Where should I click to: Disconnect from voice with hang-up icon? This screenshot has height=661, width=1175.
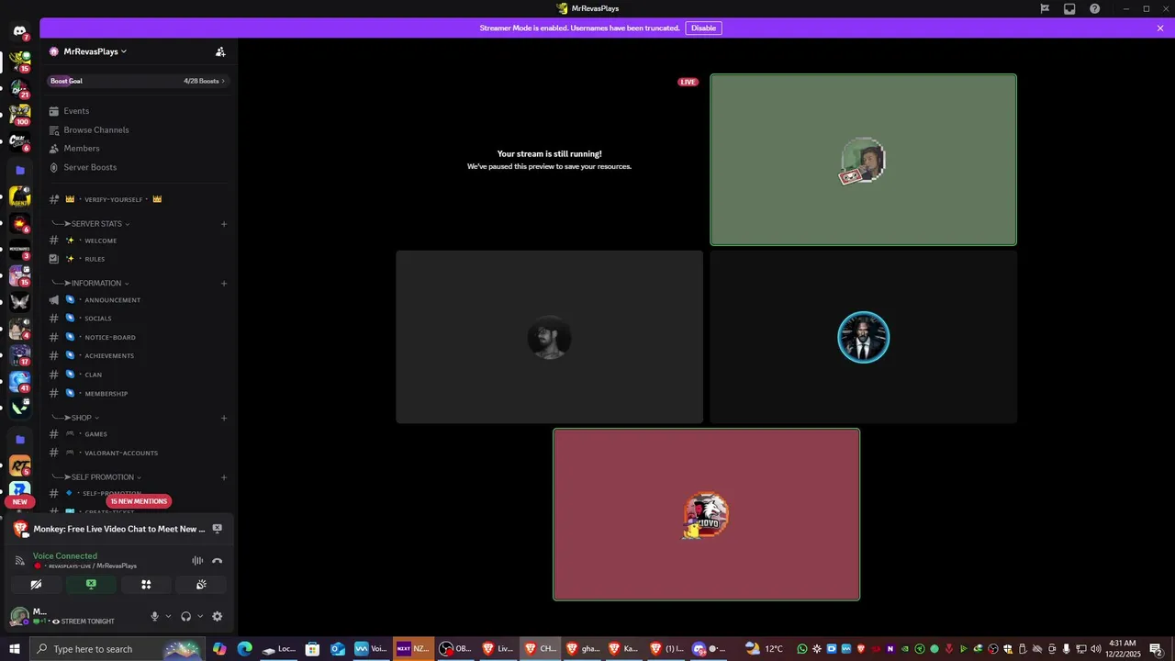pyautogui.click(x=218, y=561)
